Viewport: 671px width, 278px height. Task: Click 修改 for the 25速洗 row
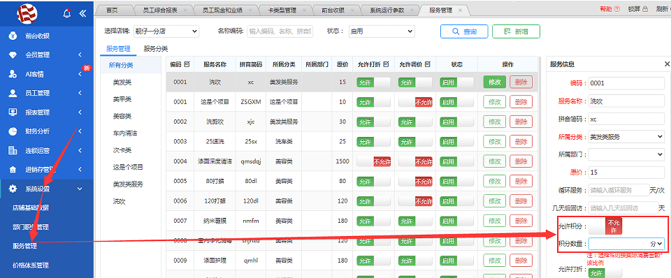[495, 142]
